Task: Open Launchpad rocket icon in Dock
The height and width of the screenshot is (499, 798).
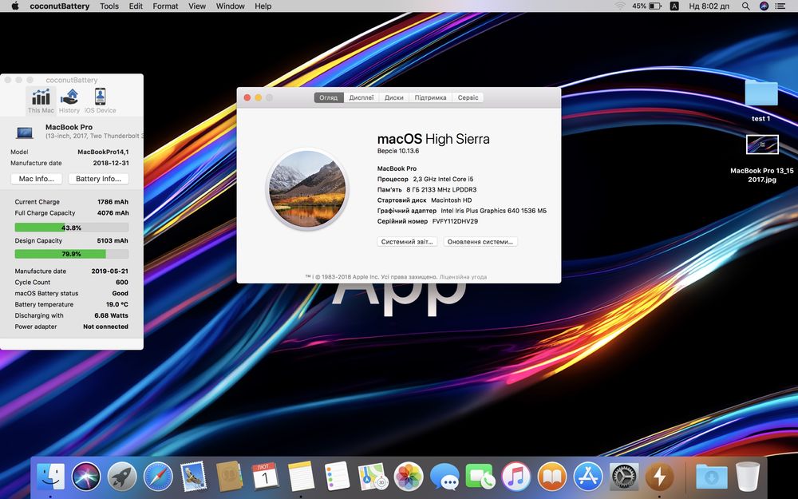Action: point(121,477)
